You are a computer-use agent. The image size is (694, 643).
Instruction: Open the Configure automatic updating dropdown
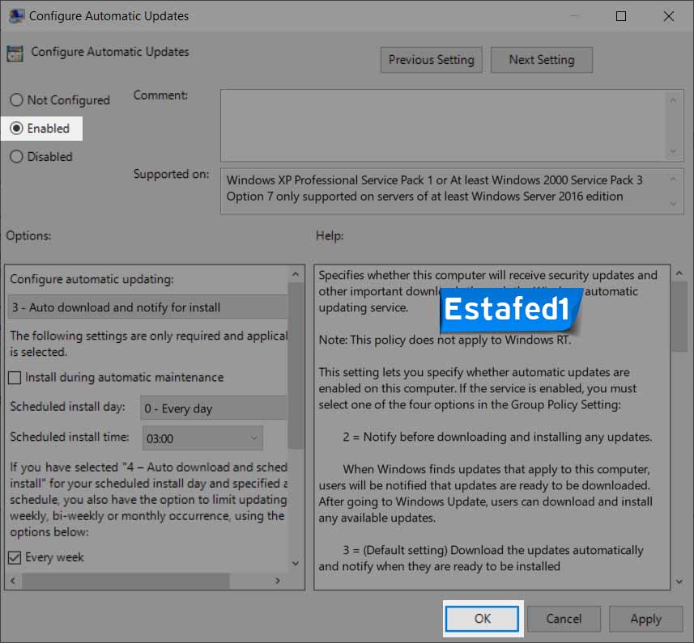[x=148, y=307]
